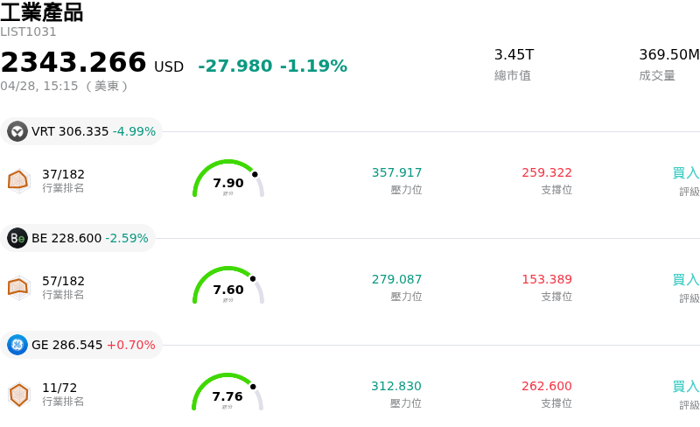The width and height of the screenshot is (700, 427).
Task: Click the VRT company logo icon
Action: click(17, 131)
